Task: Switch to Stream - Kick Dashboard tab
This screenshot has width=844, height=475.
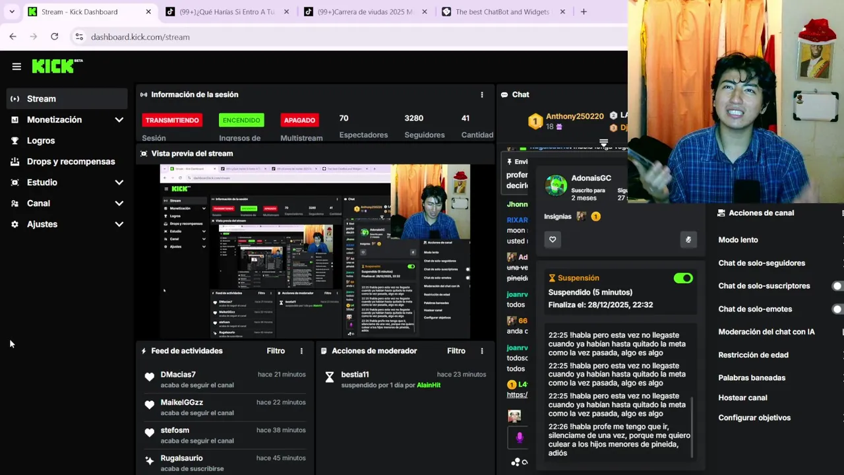Action: (x=90, y=12)
